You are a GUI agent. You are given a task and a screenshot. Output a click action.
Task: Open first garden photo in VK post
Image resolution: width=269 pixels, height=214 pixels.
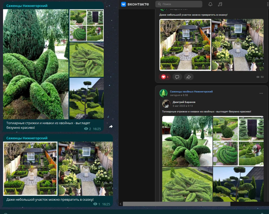185,45
